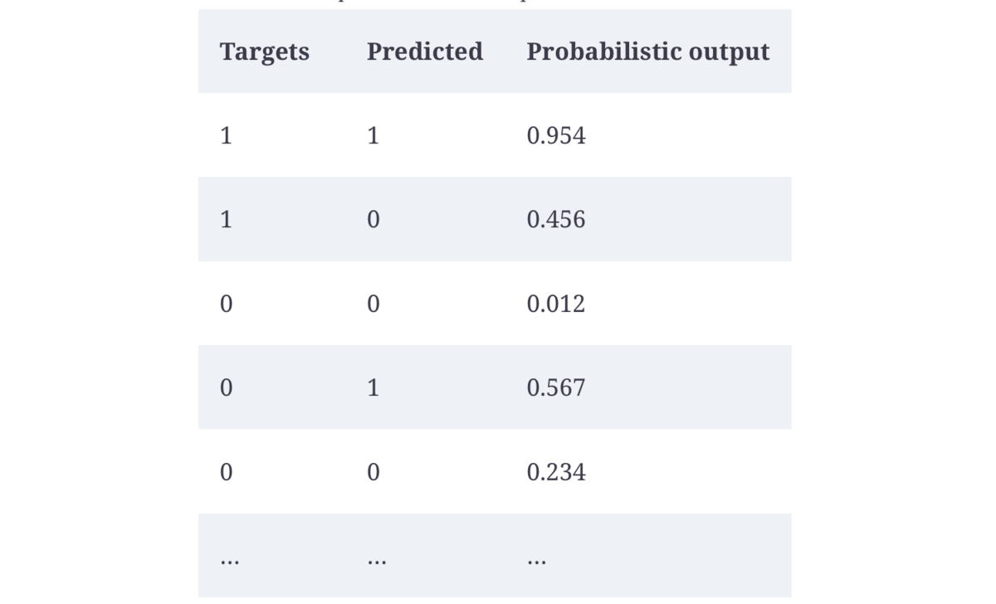996x604 pixels.
Task: Click Predicted value in 0.954 row
Action: pyautogui.click(x=373, y=135)
